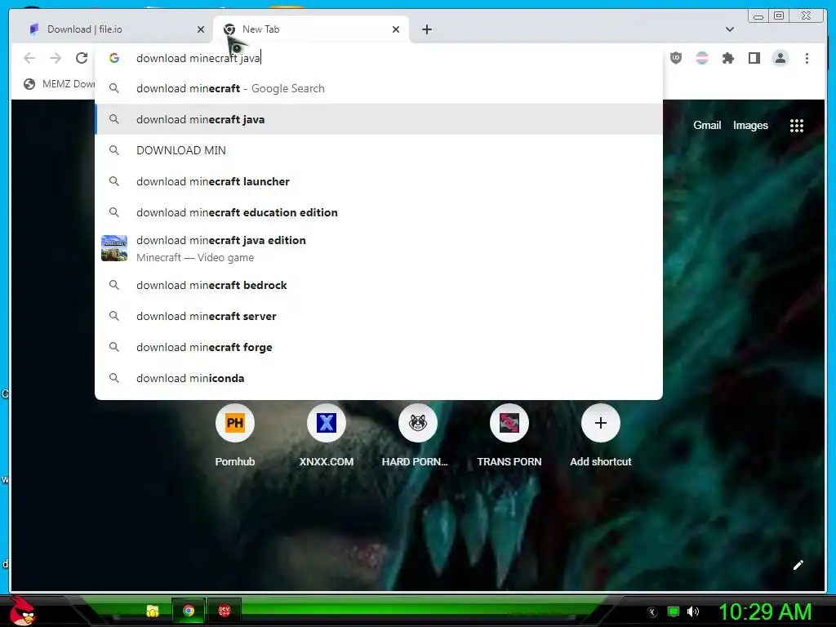Pick the 'DOWNLOAD MIN' suggestion
The height and width of the screenshot is (627, 836).
379,150
